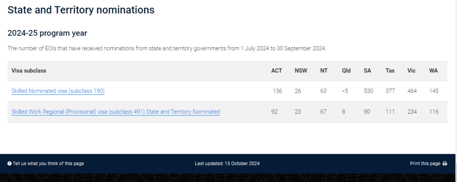457x182 pixels.
Task: Click the SA column header
Action: click(x=367, y=70)
